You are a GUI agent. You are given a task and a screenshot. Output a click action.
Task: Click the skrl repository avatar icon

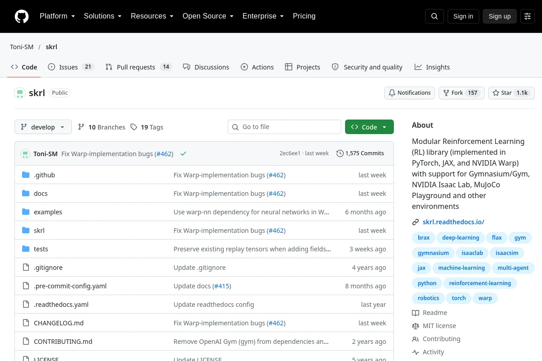coord(20,93)
